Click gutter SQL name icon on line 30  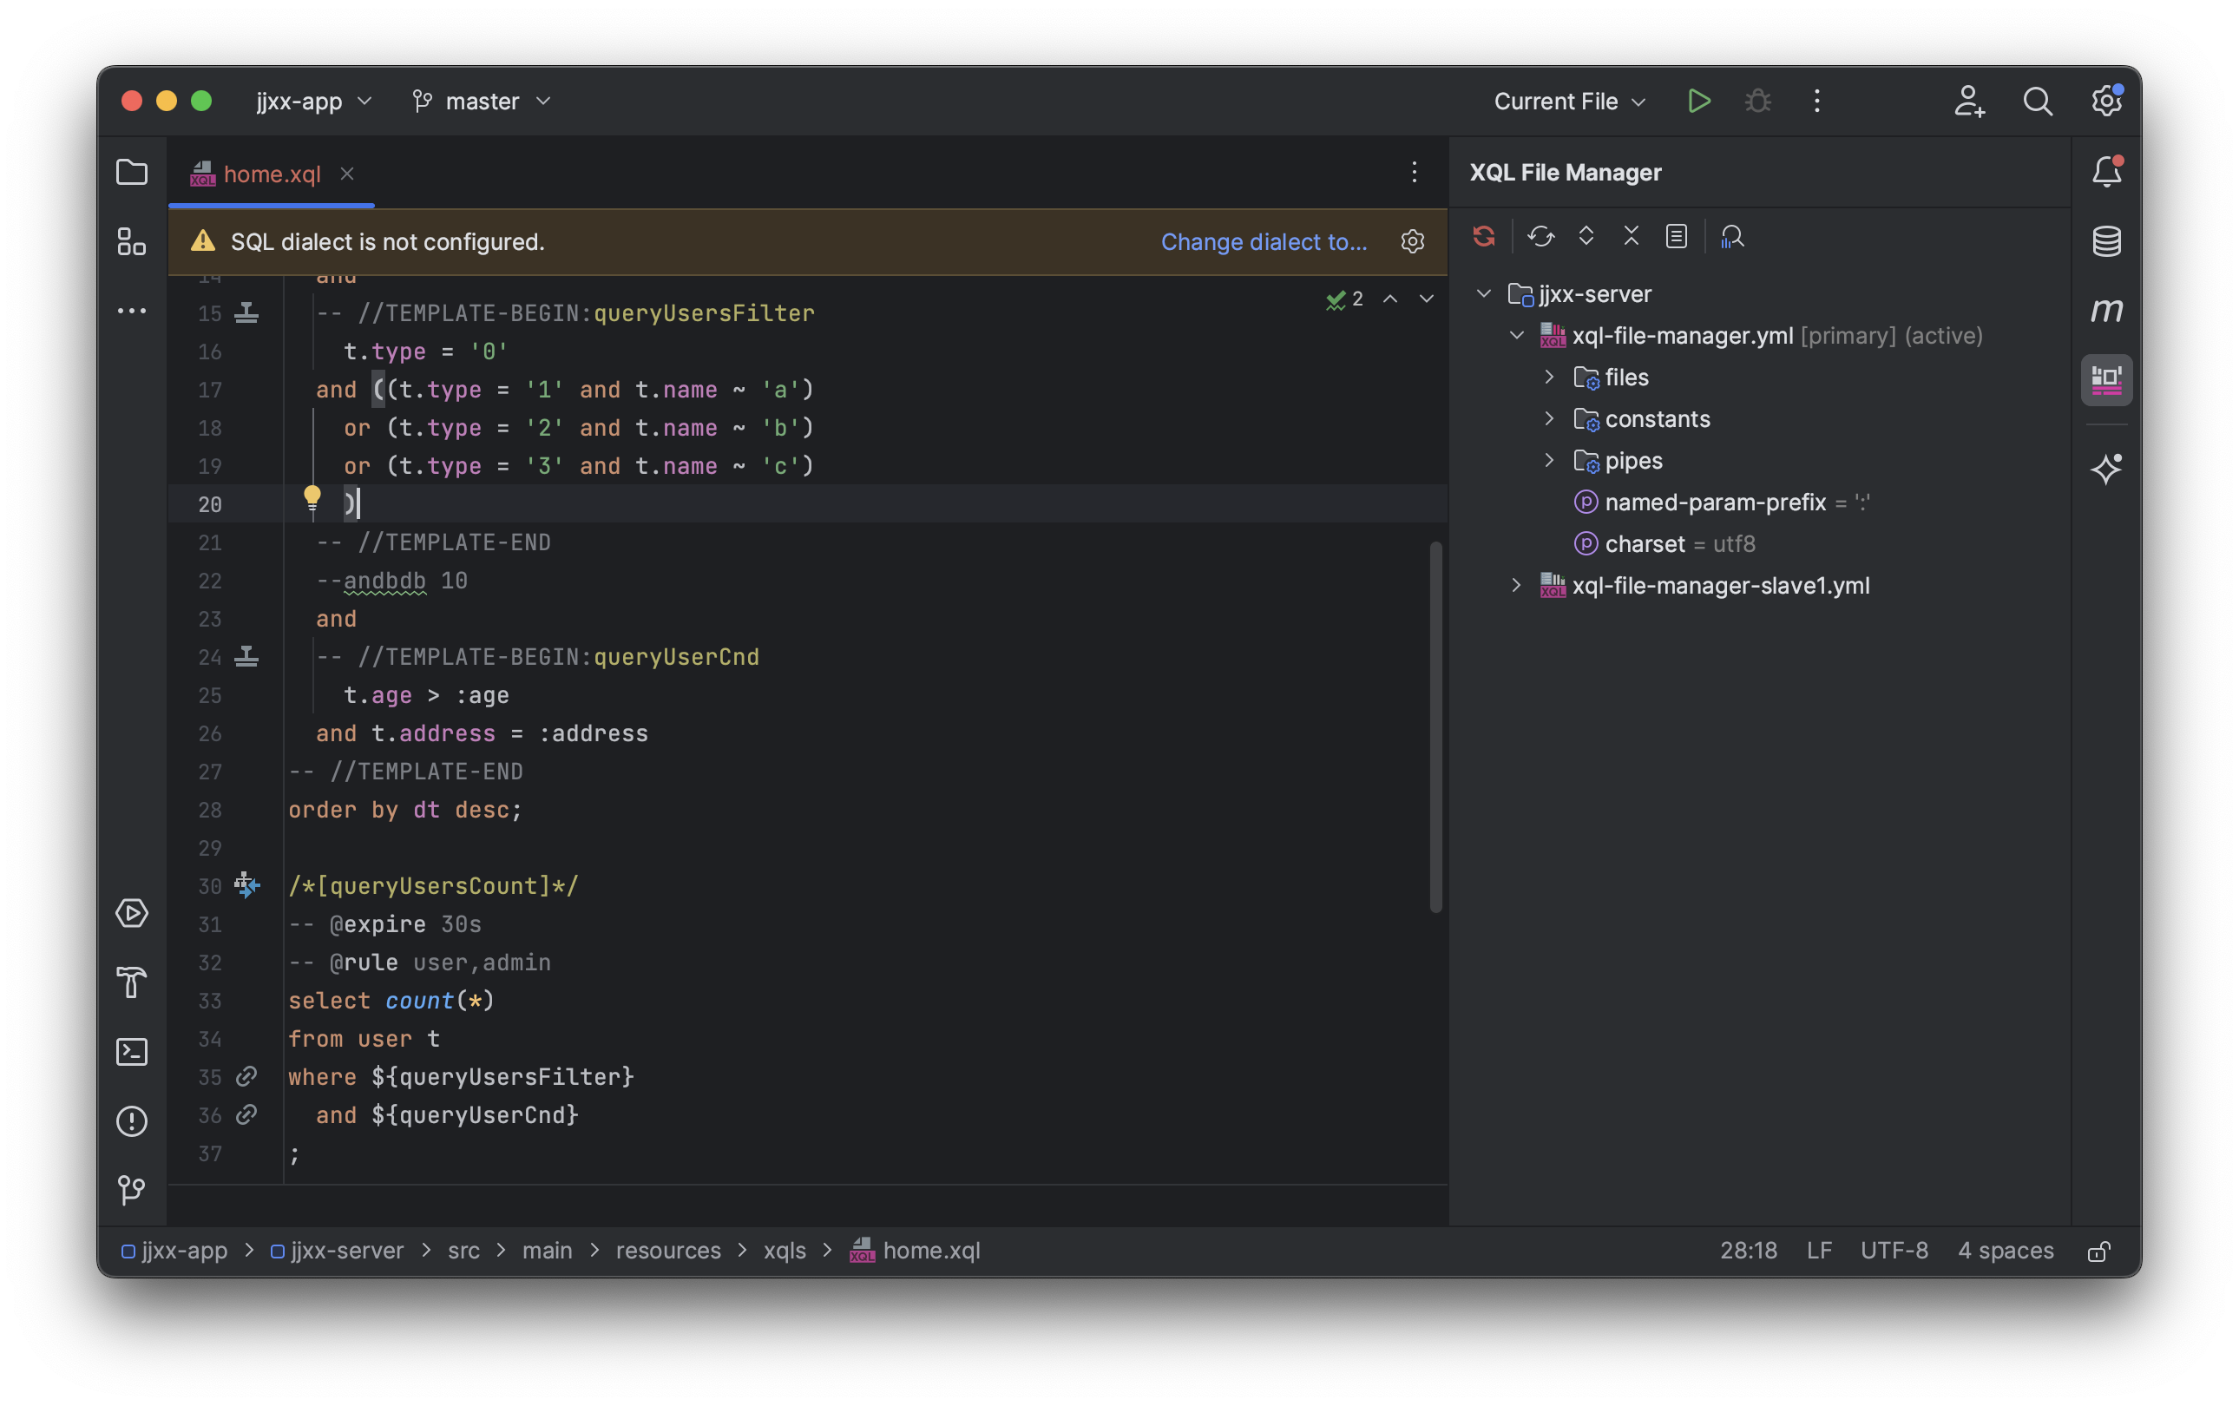point(246,885)
